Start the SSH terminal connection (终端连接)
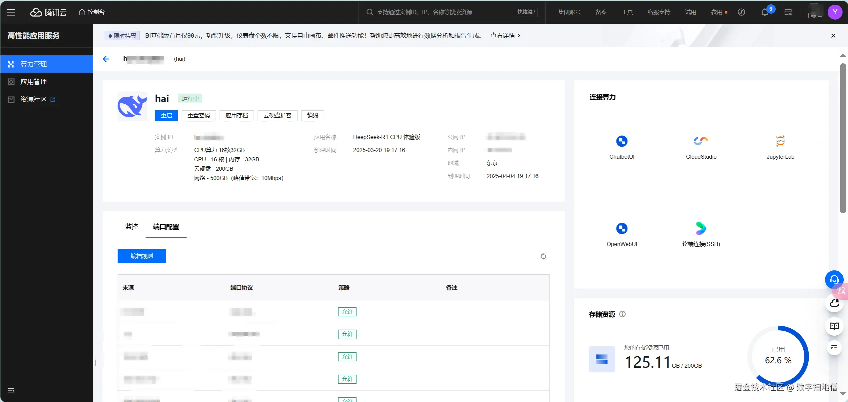The width and height of the screenshot is (848, 402). (x=701, y=229)
